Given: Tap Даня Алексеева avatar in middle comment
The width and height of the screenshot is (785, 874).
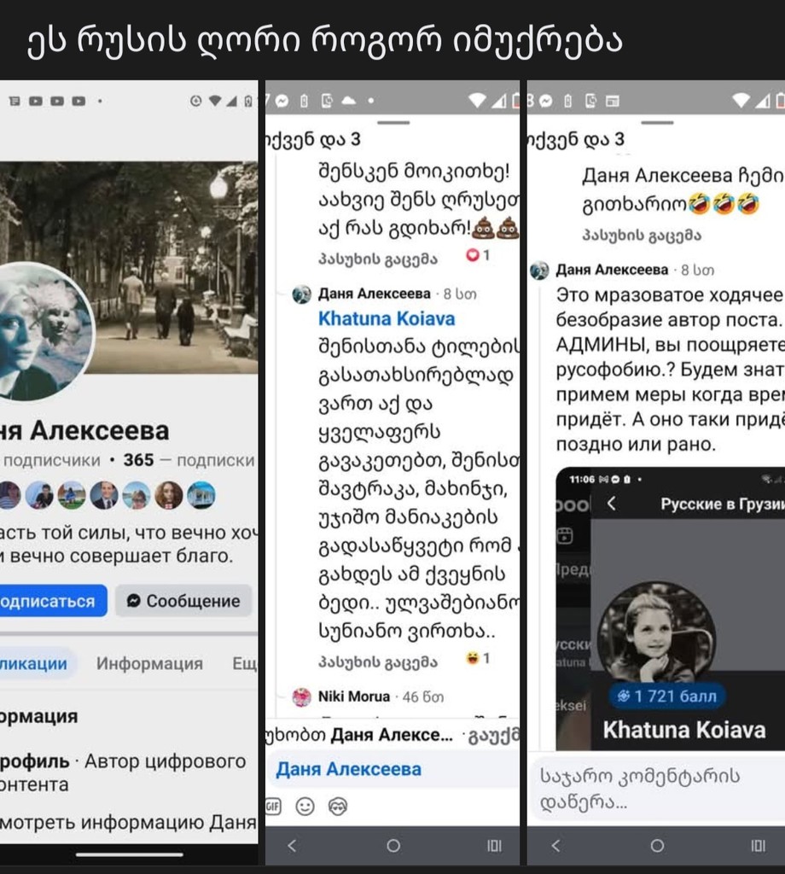Looking at the screenshot, I should (x=301, y=294).
